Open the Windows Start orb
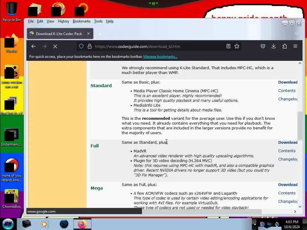The image size is (307, 230). pos(8,224)
